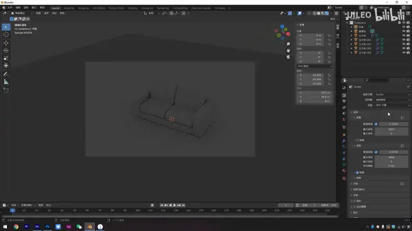This screenshot has height=231, width=412.
Task: Collapse the Collection tree in outliner
Action: [347, 23]
